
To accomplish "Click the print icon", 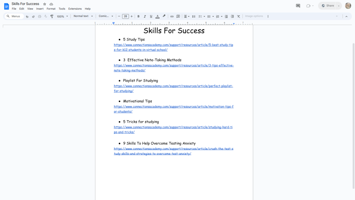I will pyautogui.click(x=40, y=16).
